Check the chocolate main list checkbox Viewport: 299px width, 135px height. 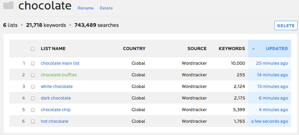click(33, 64)
